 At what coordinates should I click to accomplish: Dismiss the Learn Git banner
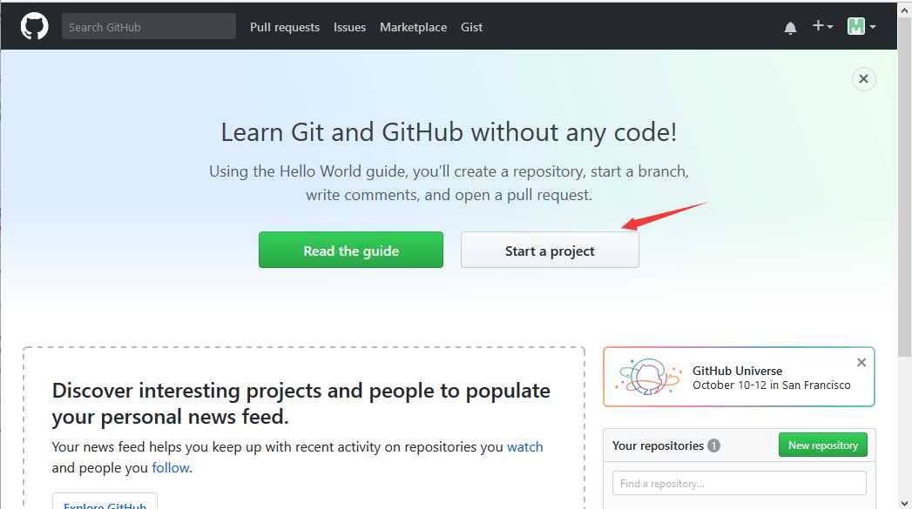click(x=864, y=79)
